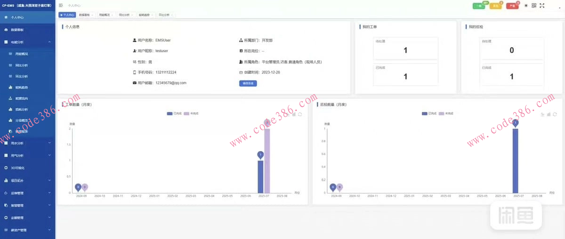Click the 待处理 card in 我的工单

(x=405, y=49)
